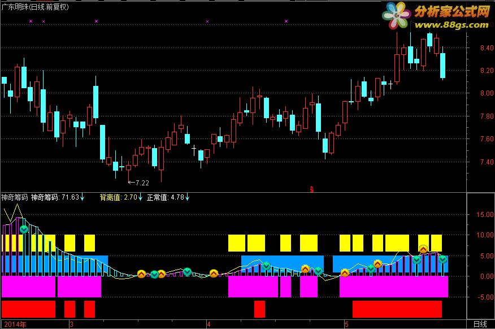Screen dimensions: 495x329
Task: Click the 8.00 price axis label
Action: coord(487,93)
